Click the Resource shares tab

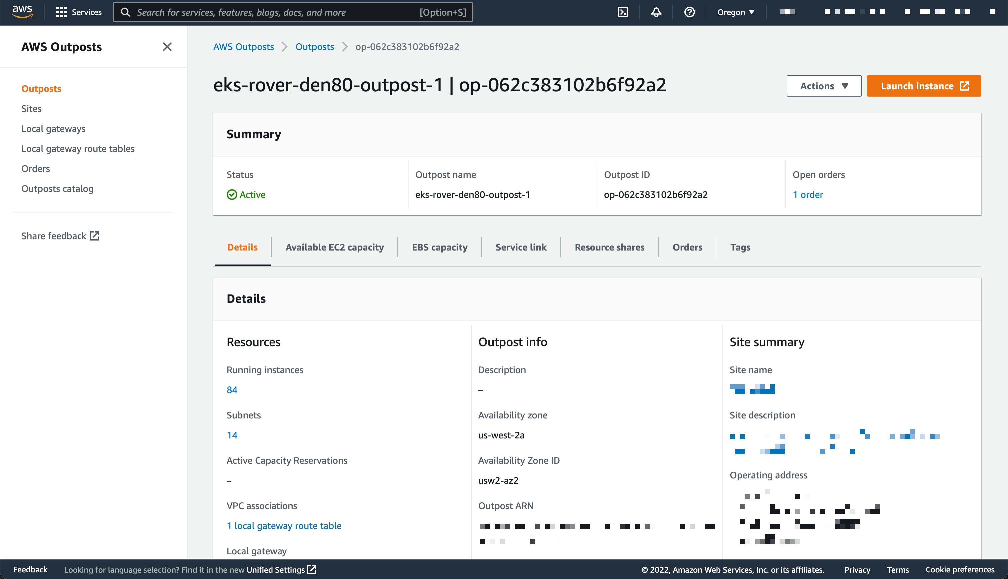point(609,247)
